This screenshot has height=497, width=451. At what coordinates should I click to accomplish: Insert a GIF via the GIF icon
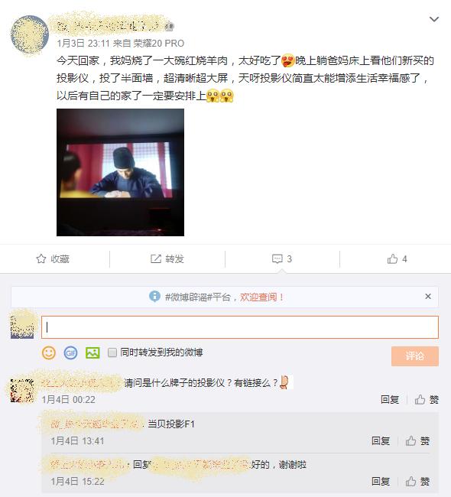coord(70,352)
